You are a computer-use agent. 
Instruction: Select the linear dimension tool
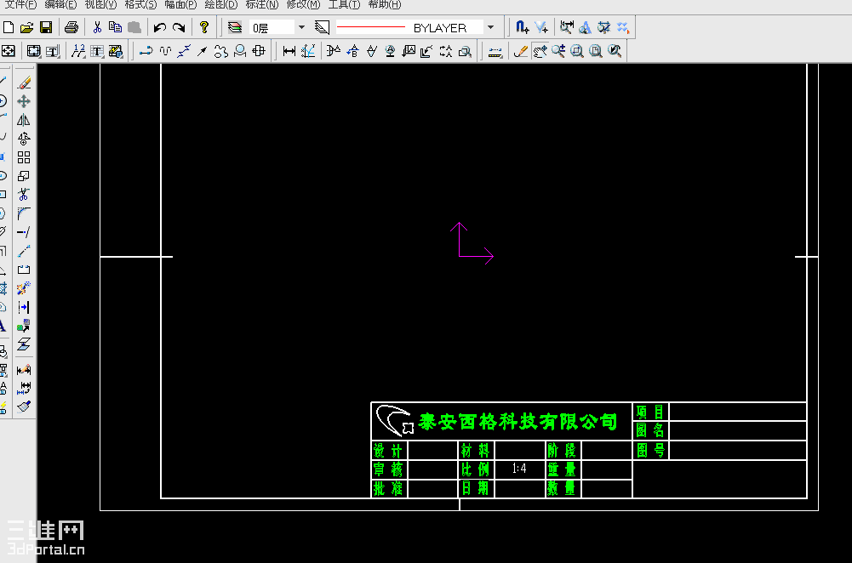pyautogui.click(x=289, y=51)
